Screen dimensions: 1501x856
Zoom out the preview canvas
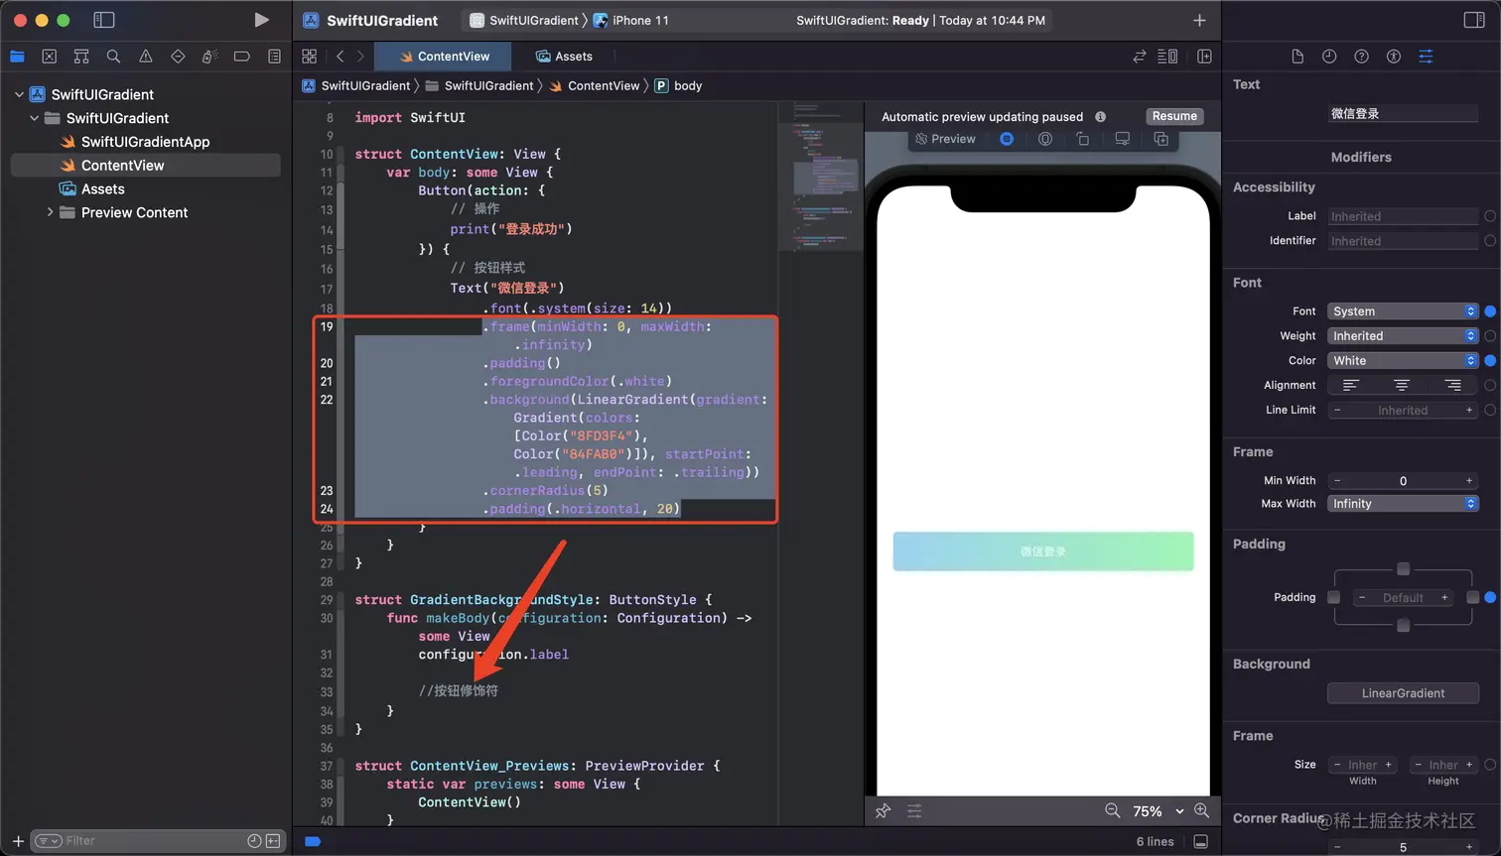click(1113, 810)
